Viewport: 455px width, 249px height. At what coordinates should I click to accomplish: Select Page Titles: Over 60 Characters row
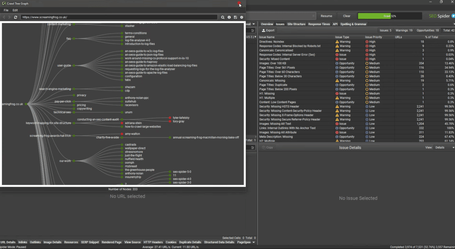(356, 72)
